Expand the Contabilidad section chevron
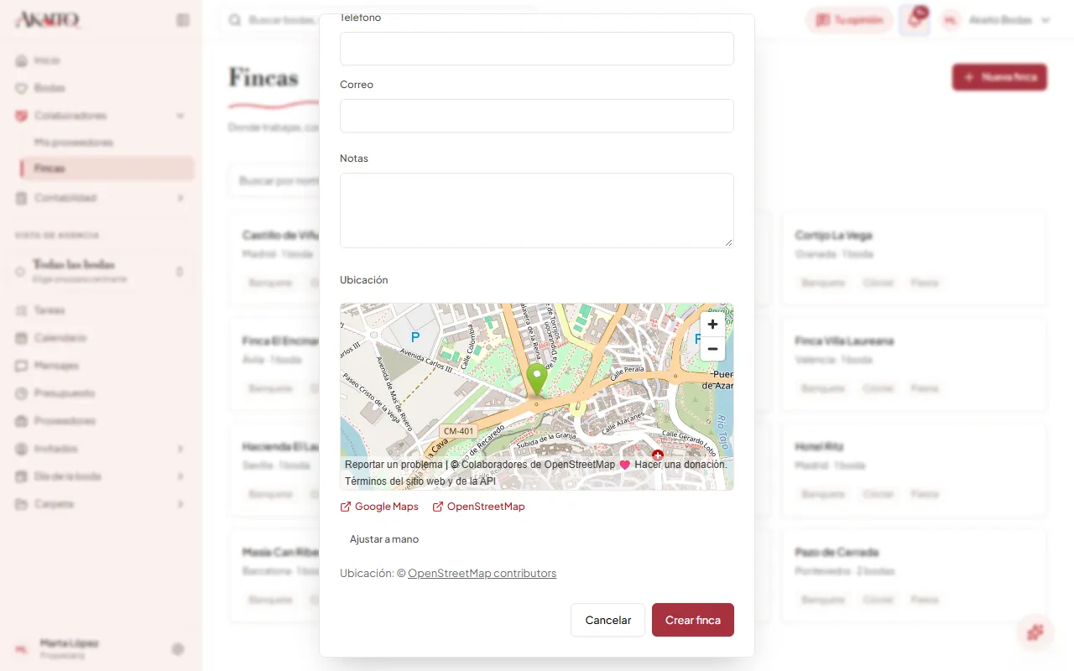 [180, 198]
